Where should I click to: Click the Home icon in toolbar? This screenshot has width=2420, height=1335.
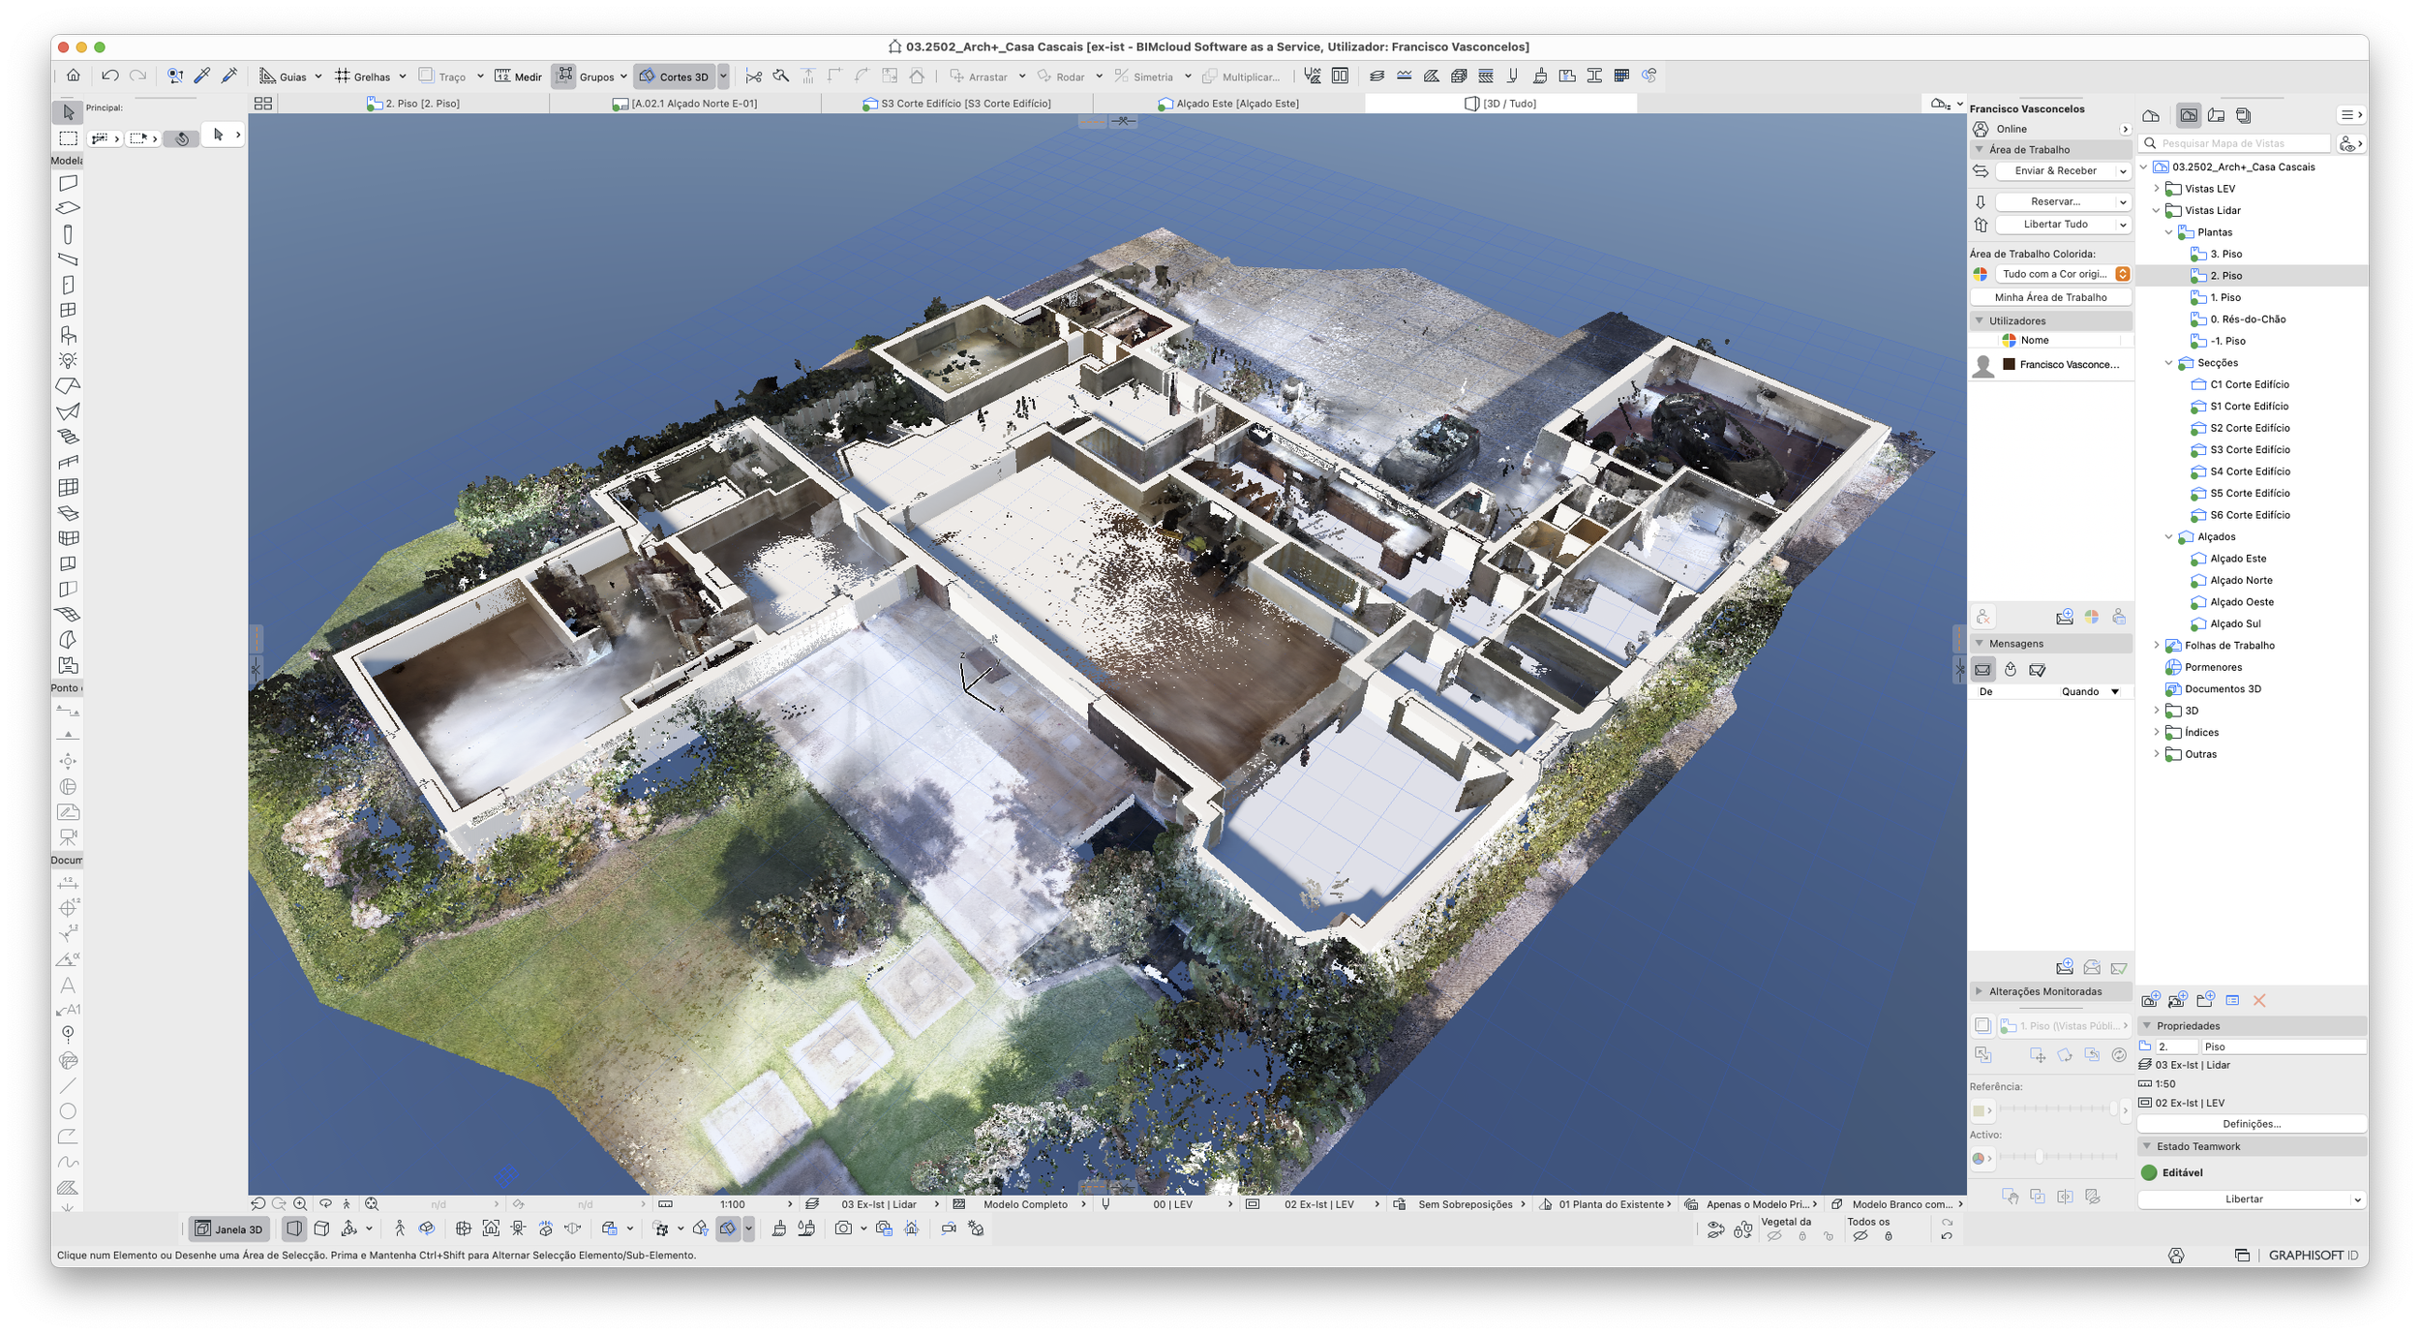(x=74, y=76)
